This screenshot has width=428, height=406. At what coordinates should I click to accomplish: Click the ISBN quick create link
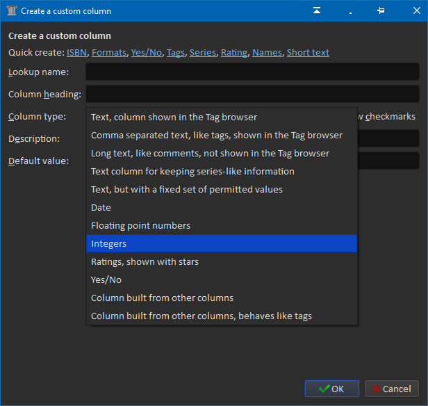point(76,53)
